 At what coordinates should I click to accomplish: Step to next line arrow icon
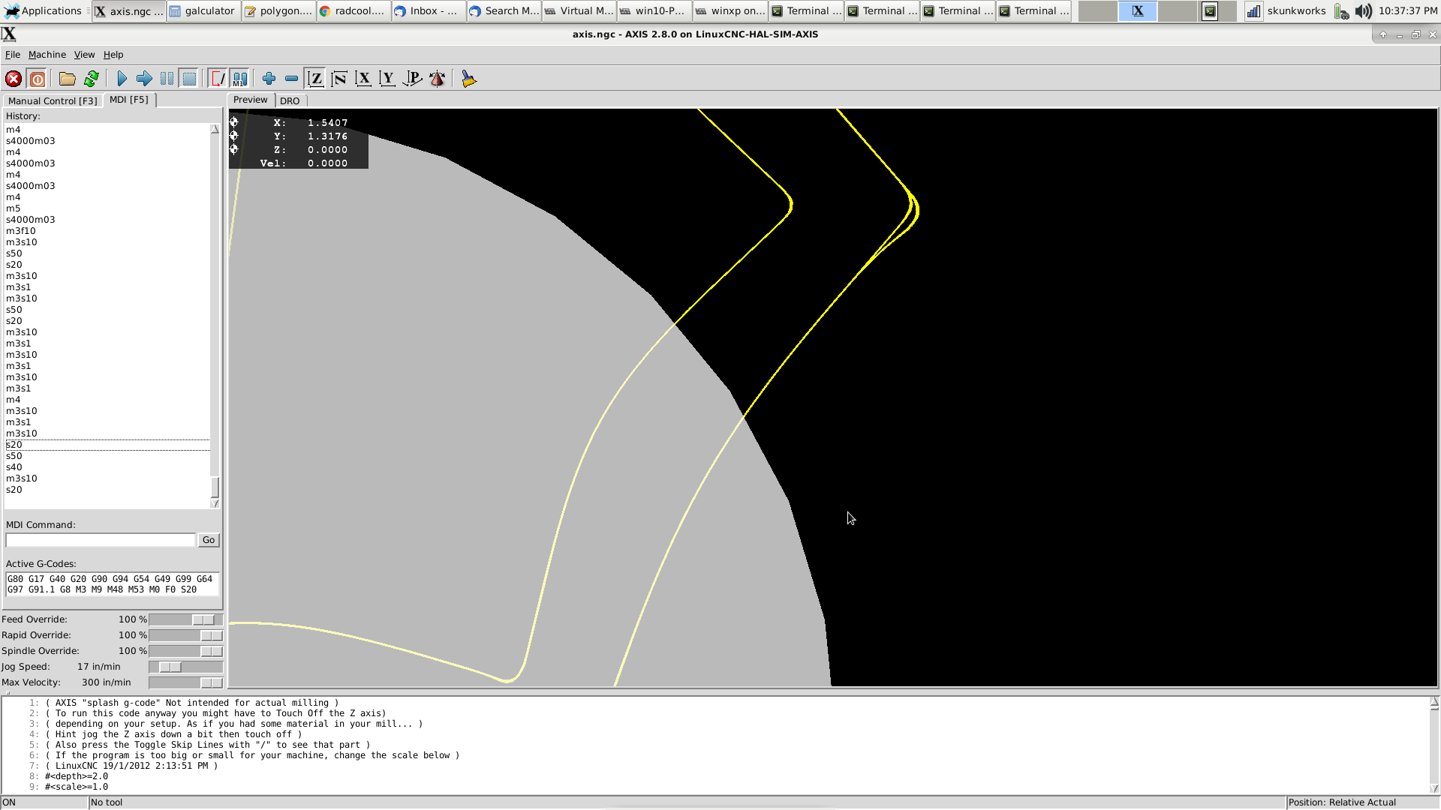click(x=144, y=79)
